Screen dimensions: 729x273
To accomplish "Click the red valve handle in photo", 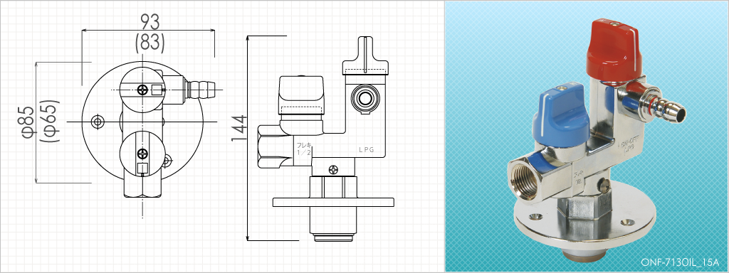I will click(614, 50).
